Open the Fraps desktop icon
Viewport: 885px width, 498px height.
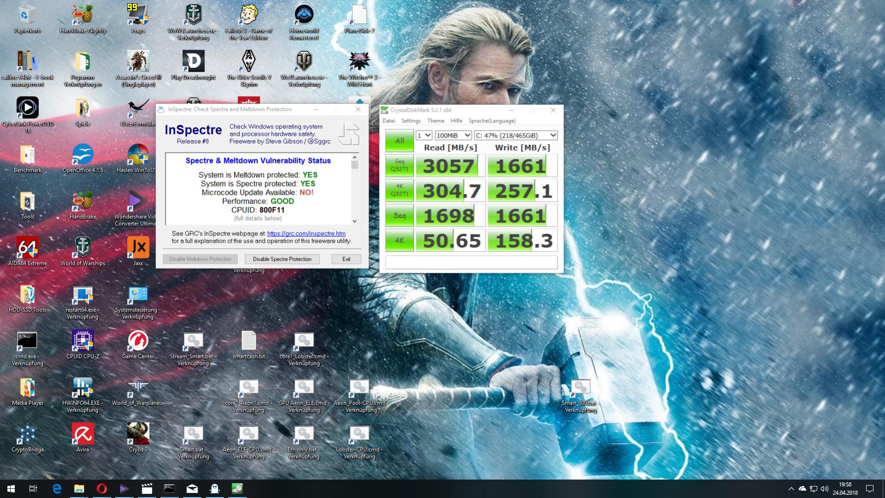138,18
